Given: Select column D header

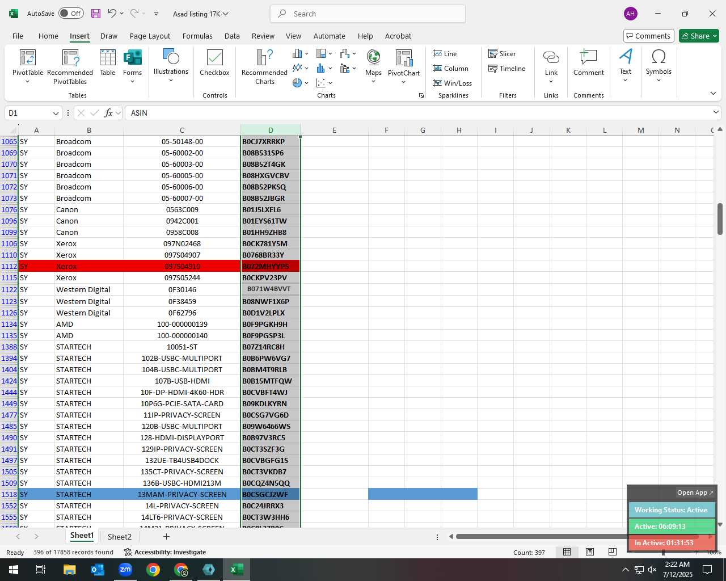Looking at the screenshot, I should tap(271, 130).
